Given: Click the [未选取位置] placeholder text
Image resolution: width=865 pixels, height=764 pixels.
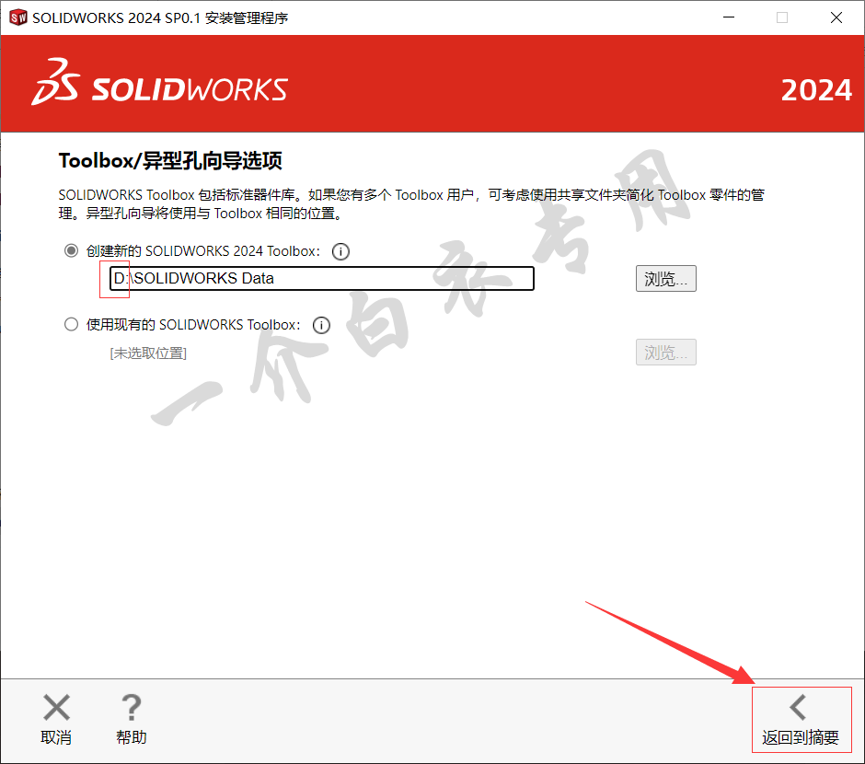Looking at the screenshot, I should 148,353.
